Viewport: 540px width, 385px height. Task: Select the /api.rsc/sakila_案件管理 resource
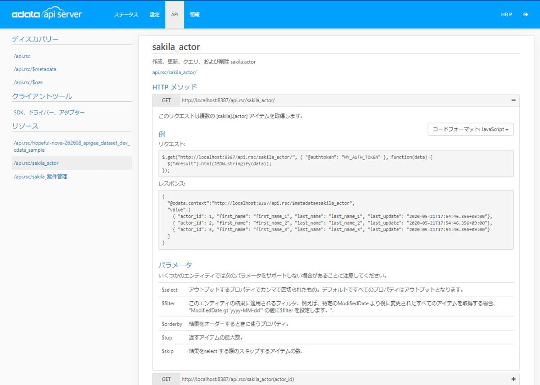[x=40, y=177]
